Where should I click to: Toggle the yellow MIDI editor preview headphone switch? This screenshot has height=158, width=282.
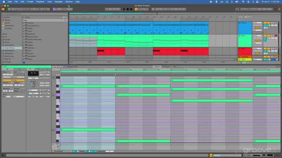(53, 151)
